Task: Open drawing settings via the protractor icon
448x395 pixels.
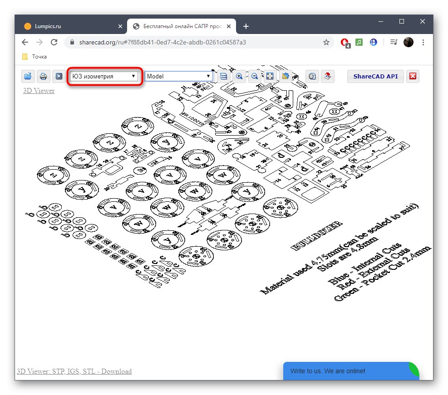Action: pyautogui.click(x=286, y=76)
